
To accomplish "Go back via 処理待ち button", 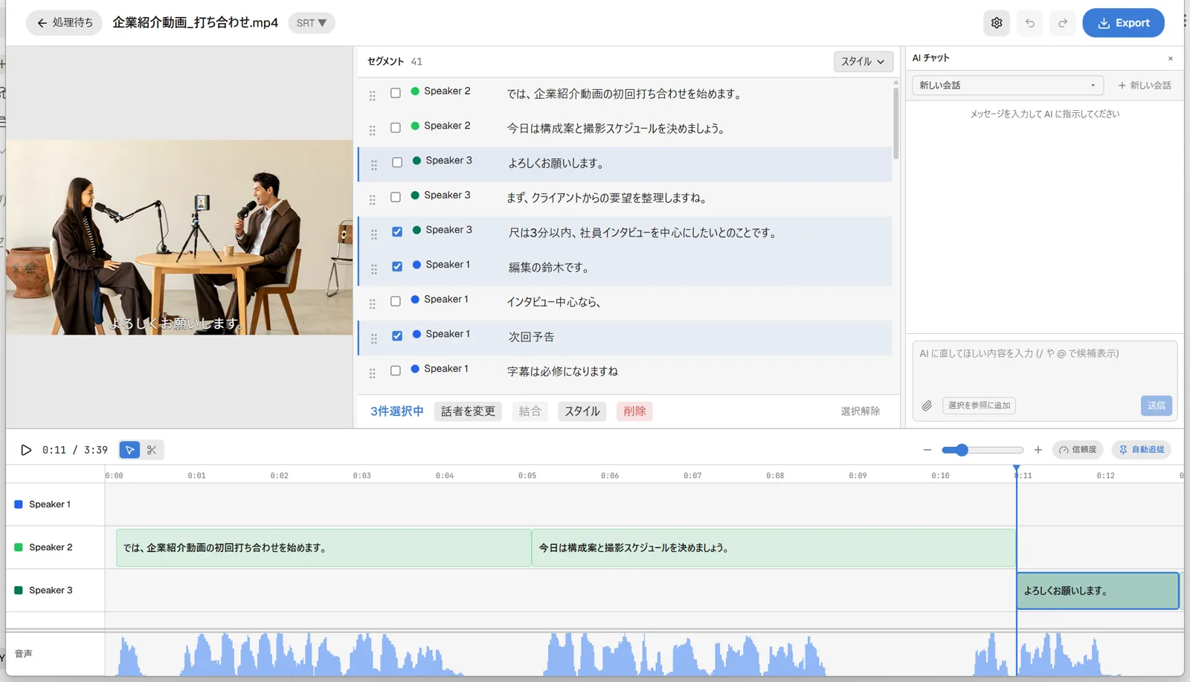I will [65, 23].
